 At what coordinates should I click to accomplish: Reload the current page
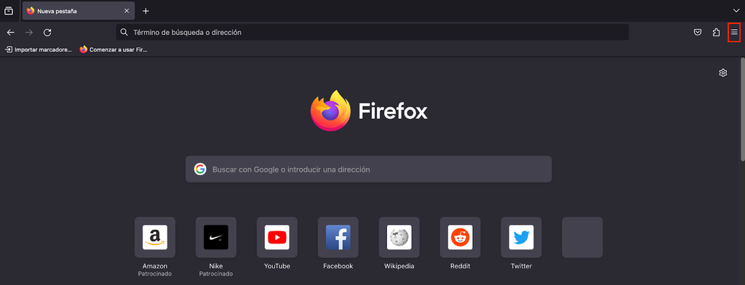[47, 32]
